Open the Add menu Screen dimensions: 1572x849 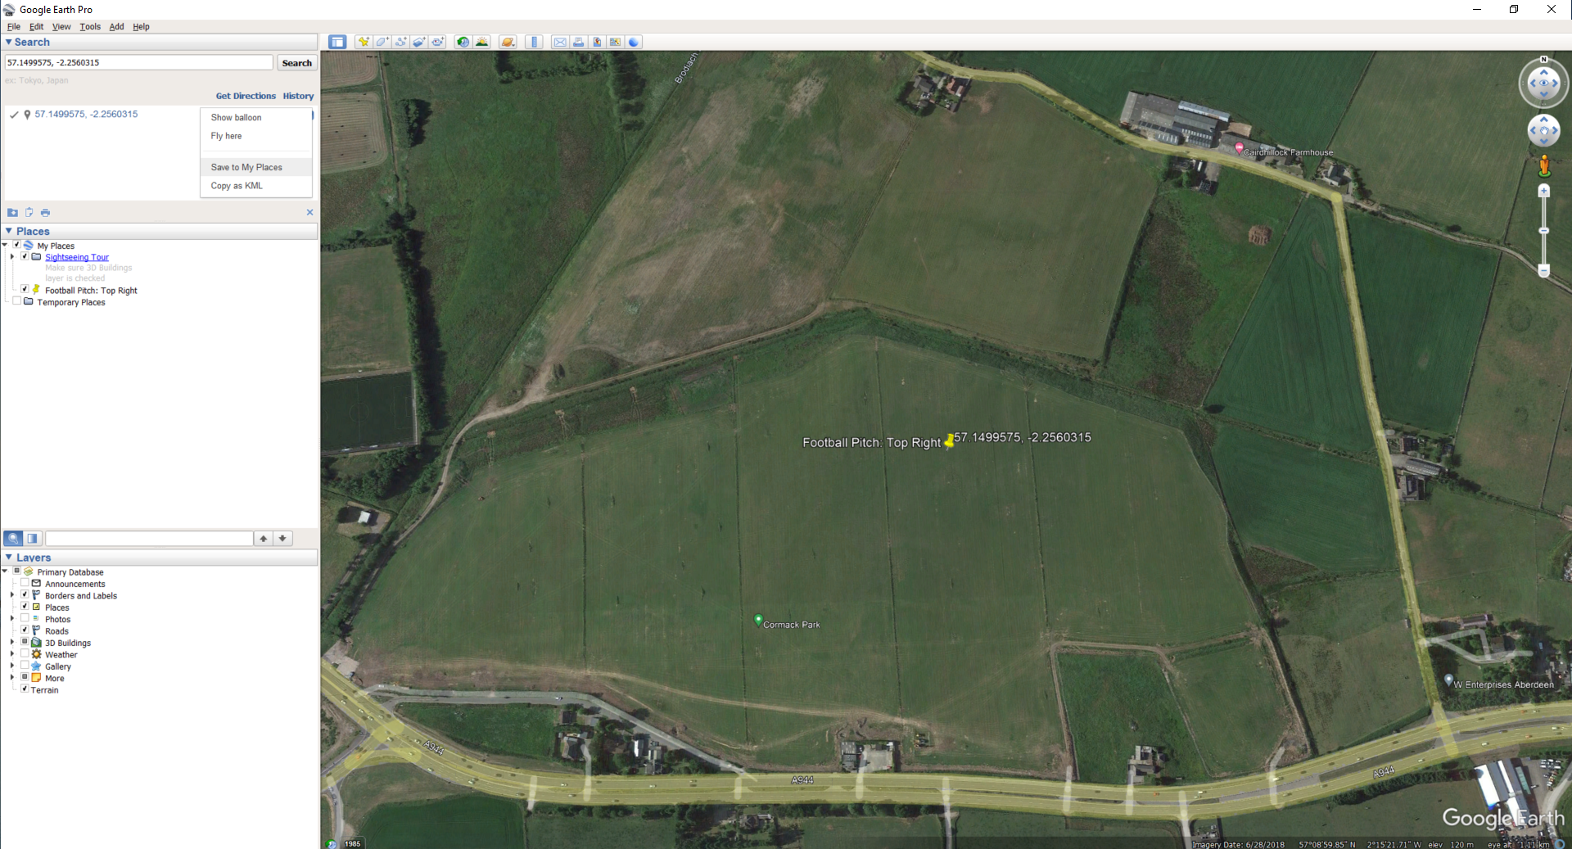coord(116,26)
